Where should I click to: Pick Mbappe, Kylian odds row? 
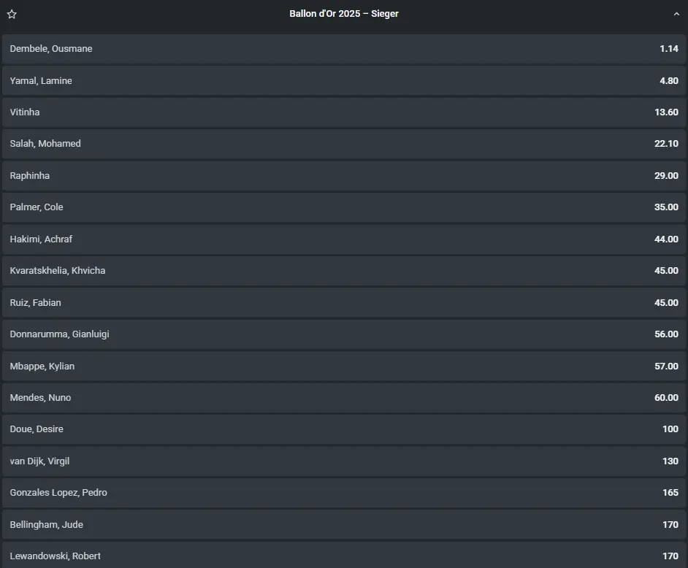(x=344, y=366)
